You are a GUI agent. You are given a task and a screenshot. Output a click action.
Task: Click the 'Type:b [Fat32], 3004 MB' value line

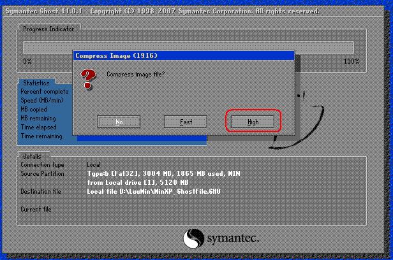[x=163, y=174]
